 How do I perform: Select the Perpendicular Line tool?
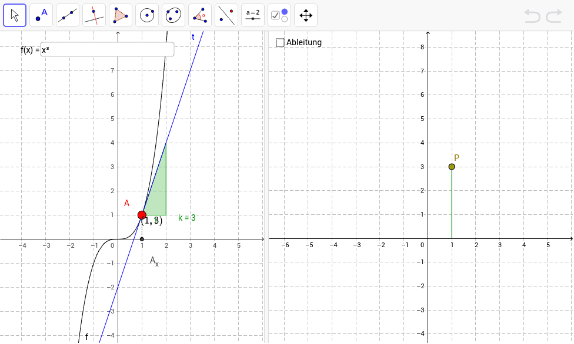coord(94,15)
